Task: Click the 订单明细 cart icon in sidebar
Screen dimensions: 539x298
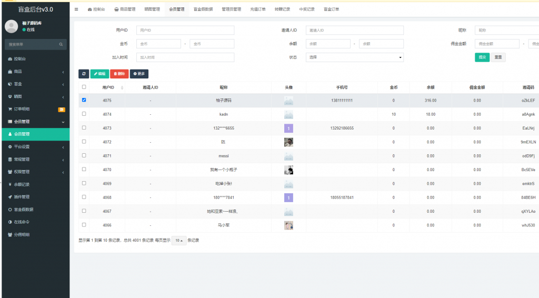Action: (x=10, y=109)
